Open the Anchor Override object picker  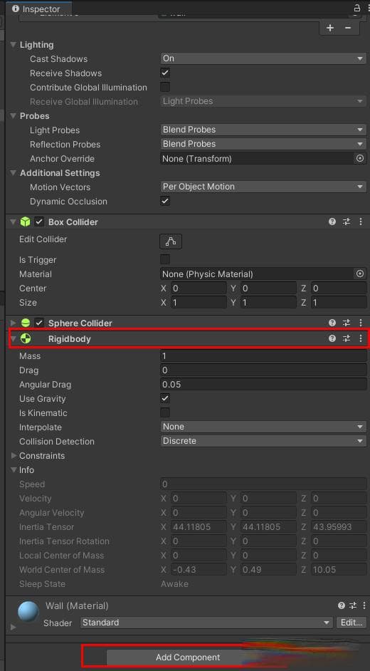coord(360,158)
